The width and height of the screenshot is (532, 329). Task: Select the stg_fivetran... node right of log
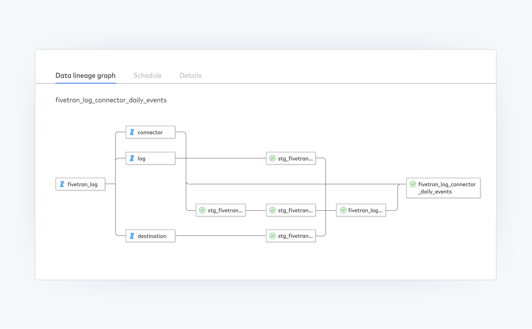(x=291, y=158)
